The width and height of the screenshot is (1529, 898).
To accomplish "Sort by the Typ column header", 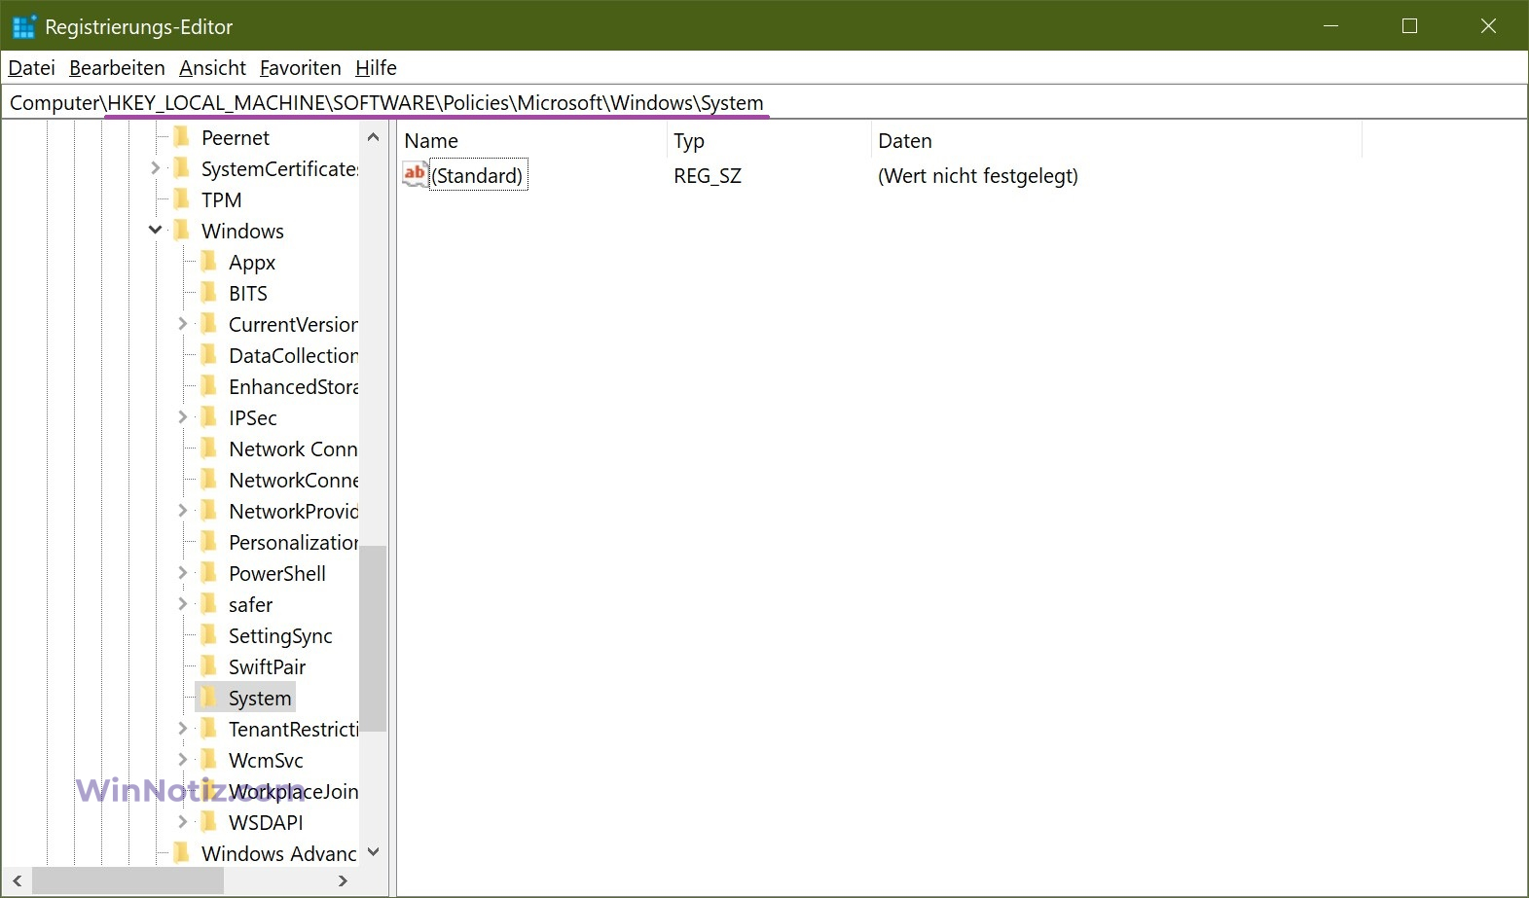I will [x=770, y=141].
